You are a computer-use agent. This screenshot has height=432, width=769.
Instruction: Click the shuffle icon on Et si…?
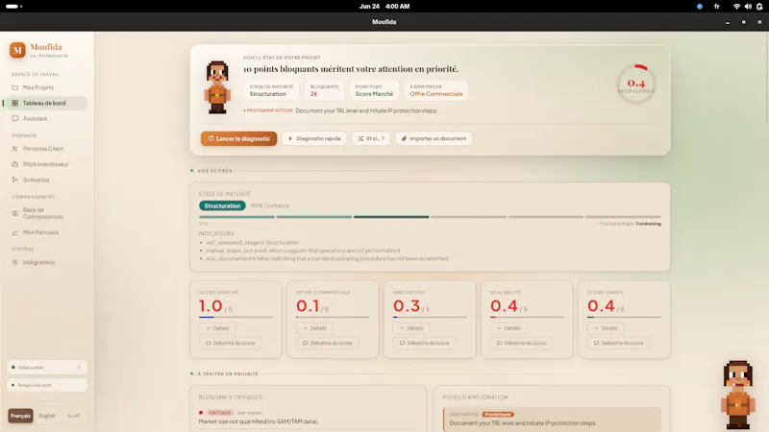coord(360,138)
